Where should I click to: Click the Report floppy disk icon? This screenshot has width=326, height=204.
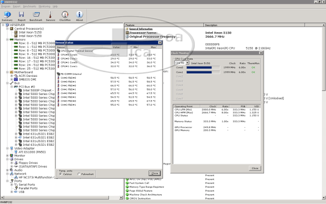(21, 16)
